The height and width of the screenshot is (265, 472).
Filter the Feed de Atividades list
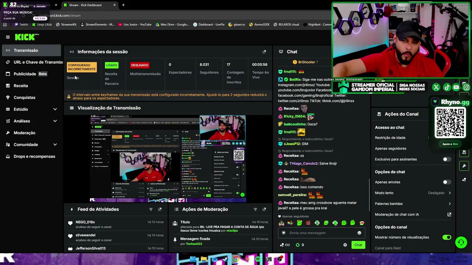point(151,209)
